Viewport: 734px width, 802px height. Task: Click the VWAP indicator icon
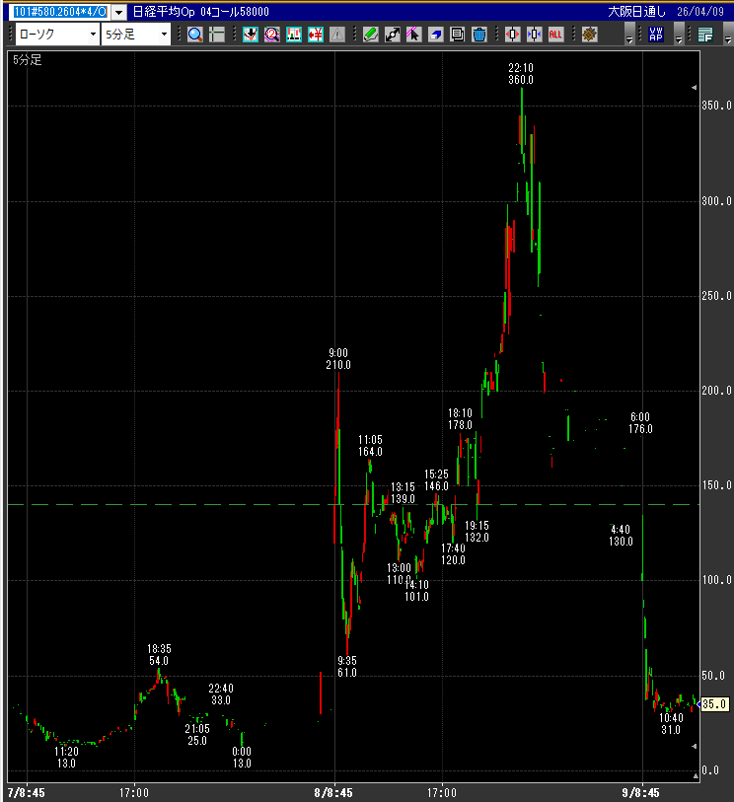point(656,35)
